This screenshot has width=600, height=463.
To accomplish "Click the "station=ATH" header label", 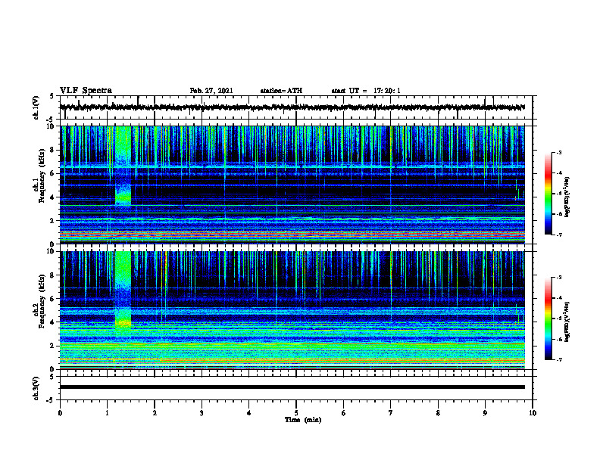I will point(281,91).
